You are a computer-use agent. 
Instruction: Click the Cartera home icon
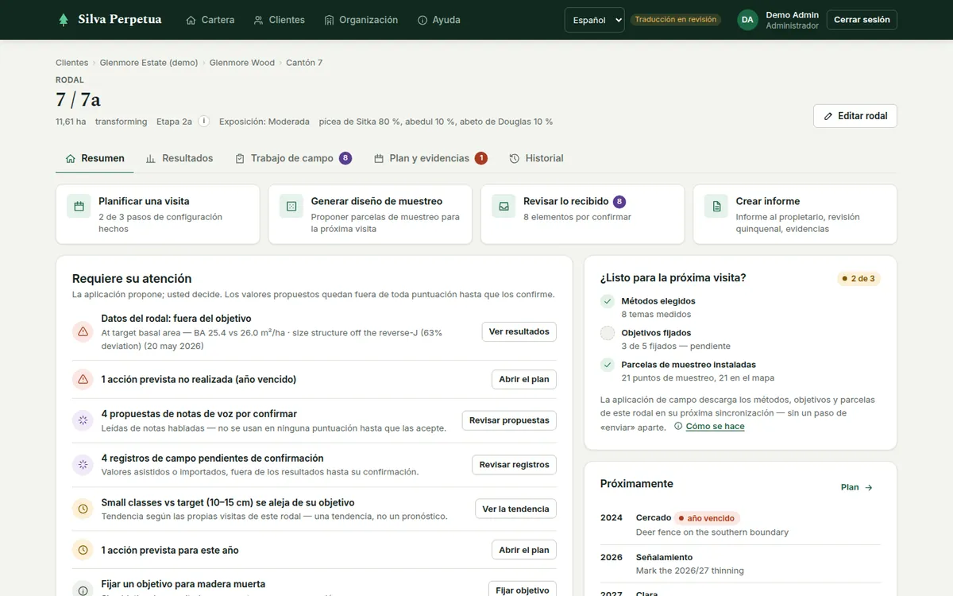click(191, 20)
